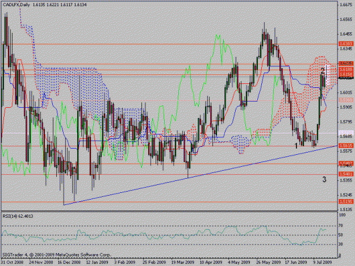The height and width of the screenshot is (266, 355).
Task: Select the 1.5685 price axis value
Action: 346,137
